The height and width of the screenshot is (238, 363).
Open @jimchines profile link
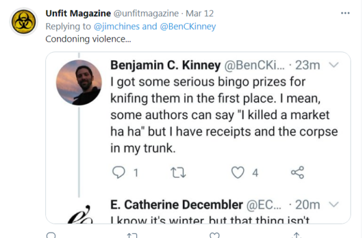pyautogui.click(x=117, y=26)
